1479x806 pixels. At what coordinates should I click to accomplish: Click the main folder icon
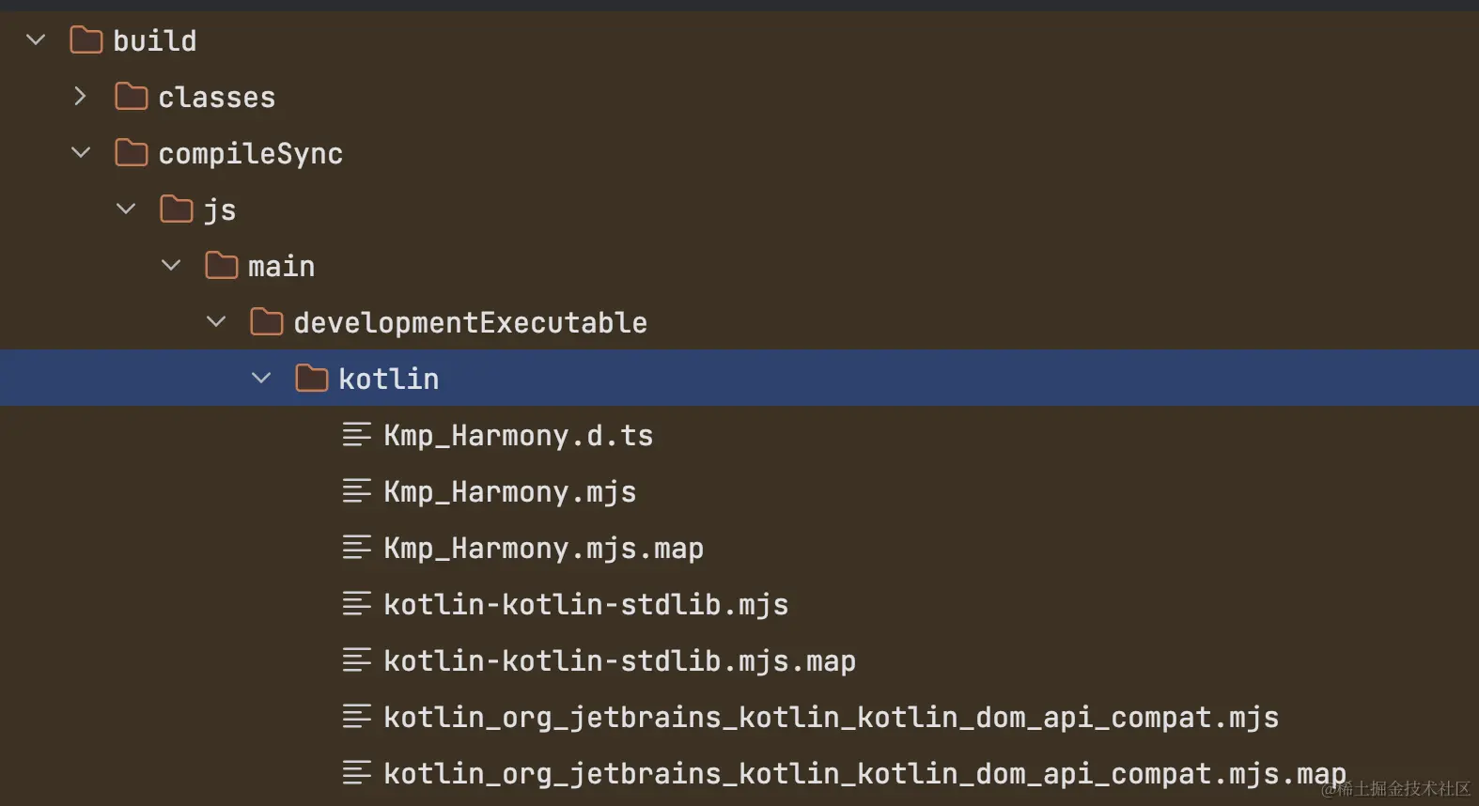click(221, 266)
